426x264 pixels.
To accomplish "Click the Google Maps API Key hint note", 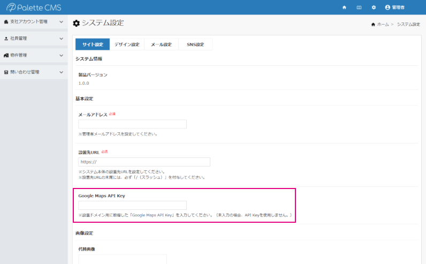I will click(x=185, y=215).
